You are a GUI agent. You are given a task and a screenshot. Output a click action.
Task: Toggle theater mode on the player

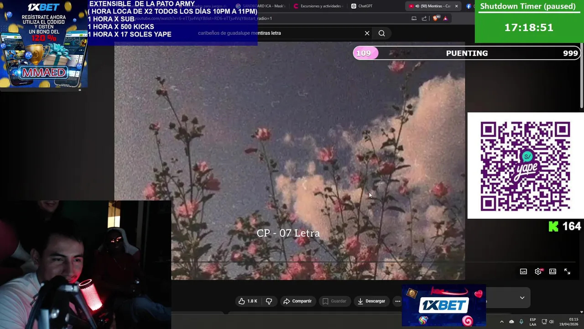click(x=553, y=271)
